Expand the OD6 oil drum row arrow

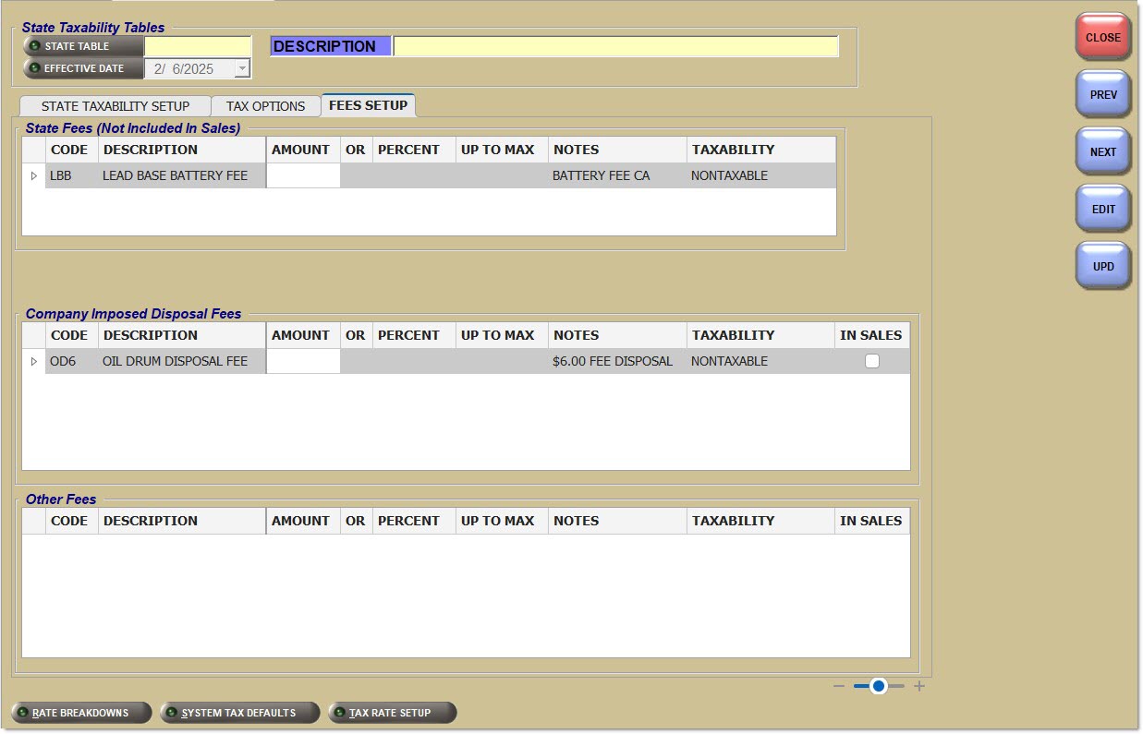[34, 361]
